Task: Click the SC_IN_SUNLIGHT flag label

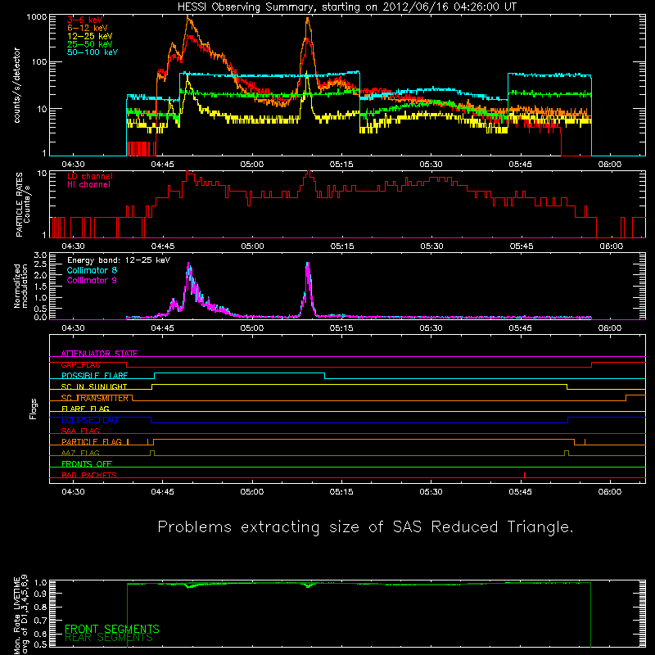Action: point(94,386)
